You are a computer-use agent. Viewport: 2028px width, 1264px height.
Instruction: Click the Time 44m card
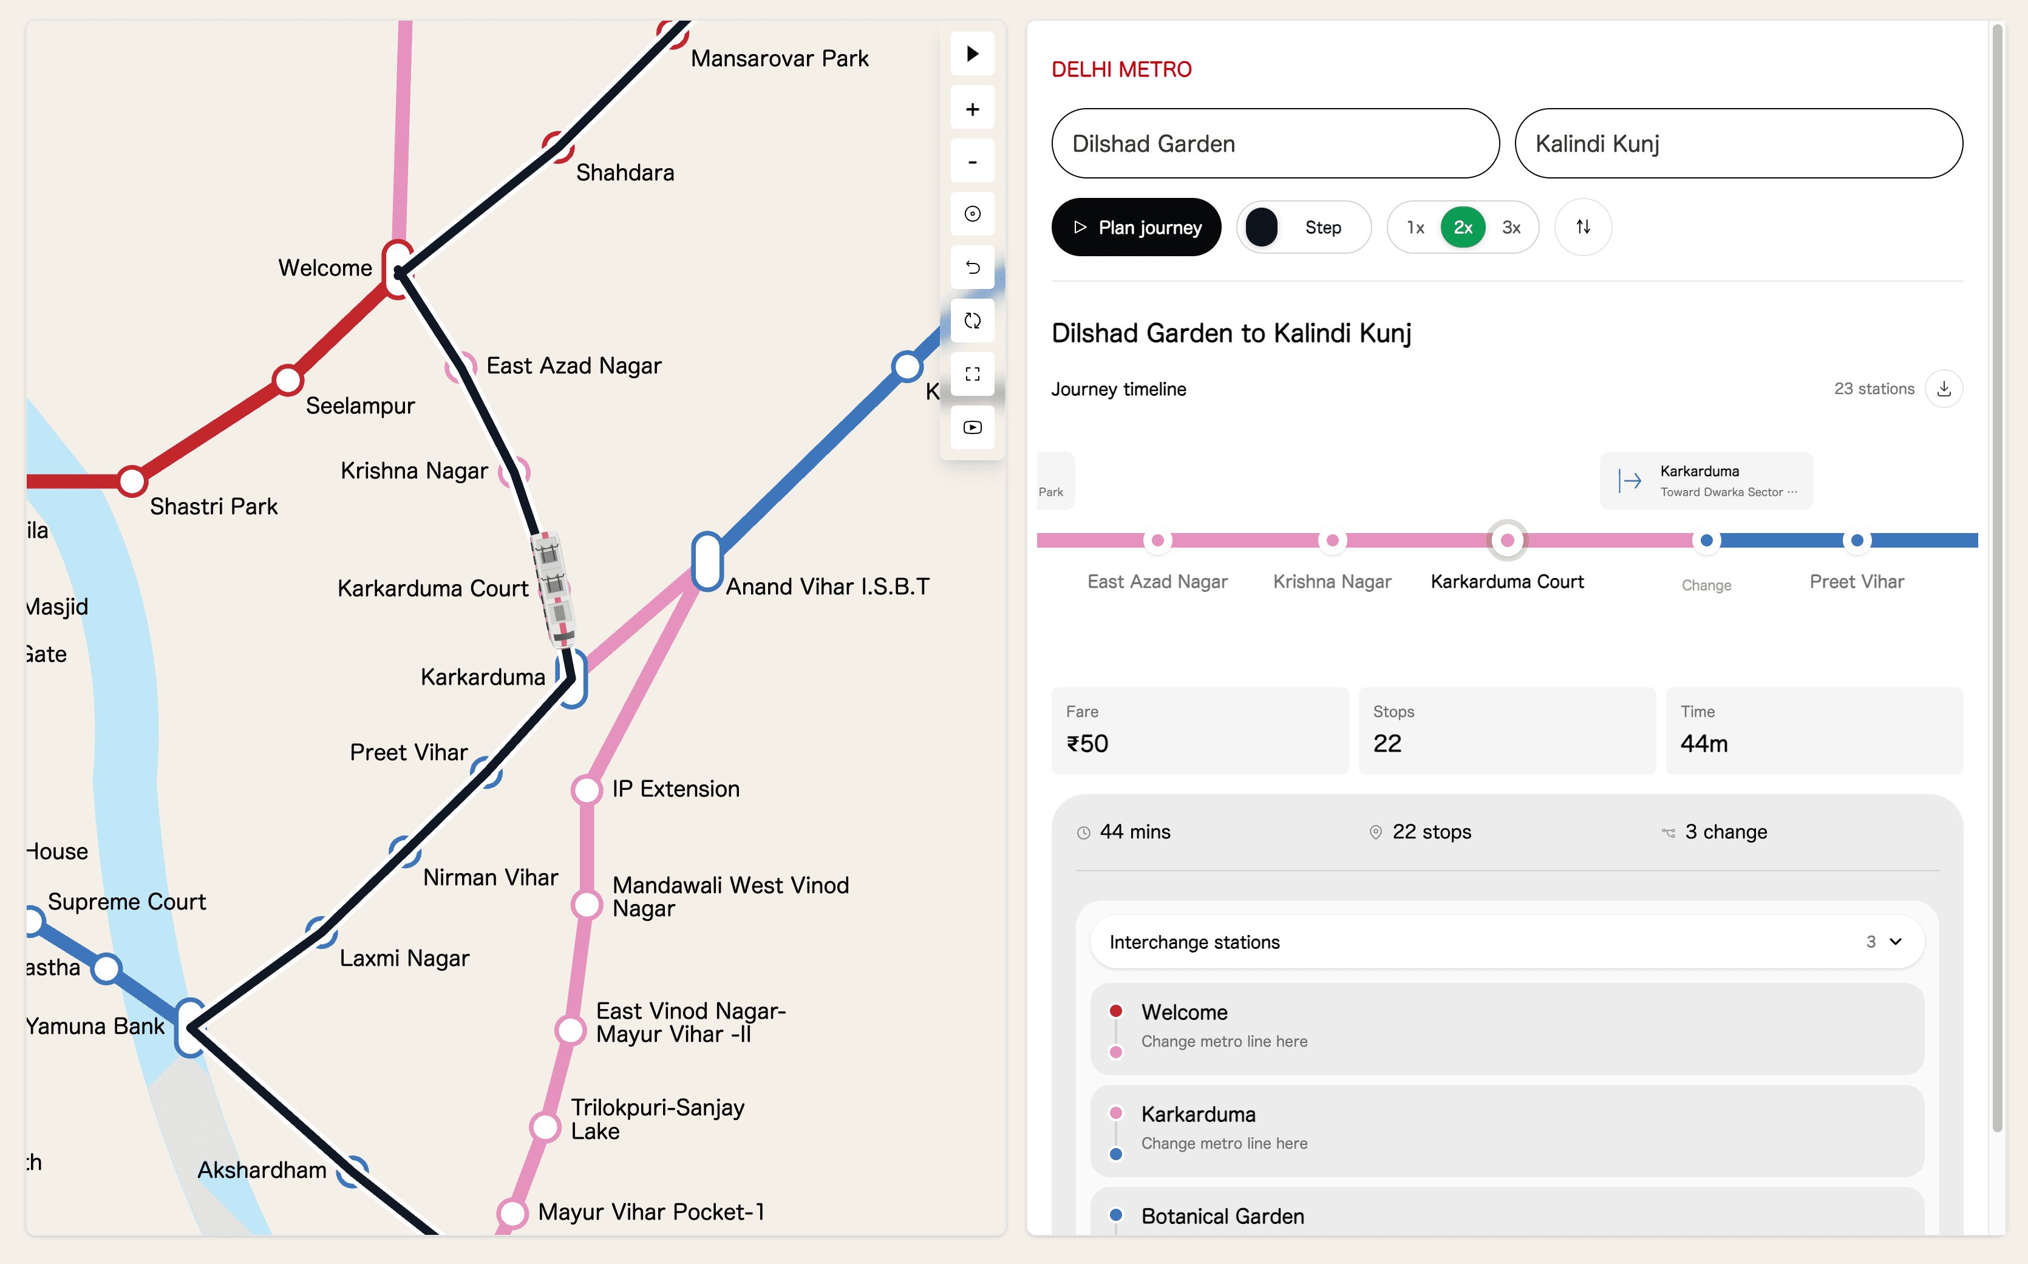coord(1814,730)
